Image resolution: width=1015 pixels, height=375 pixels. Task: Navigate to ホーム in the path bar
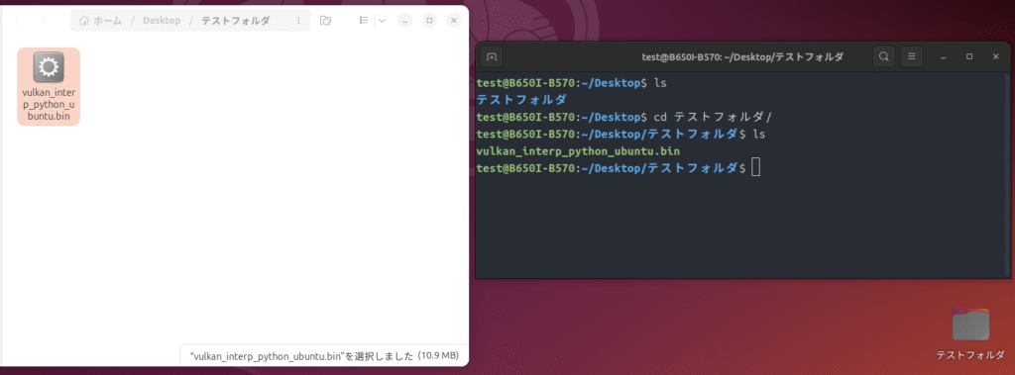(100, 21)
